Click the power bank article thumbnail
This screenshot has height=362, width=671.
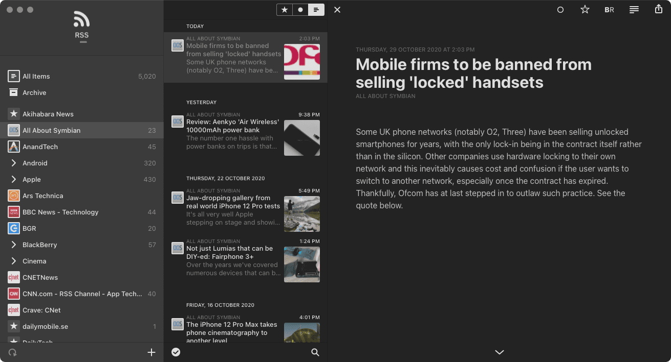[302, 138]
